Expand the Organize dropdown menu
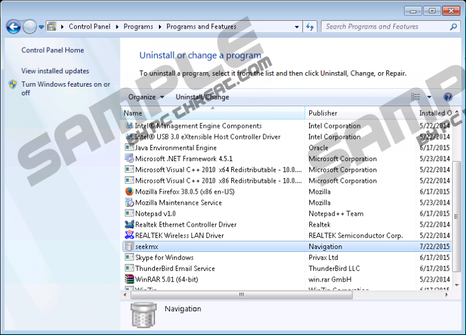This screenshot has width=466, height=335. [x=146, y=97]
